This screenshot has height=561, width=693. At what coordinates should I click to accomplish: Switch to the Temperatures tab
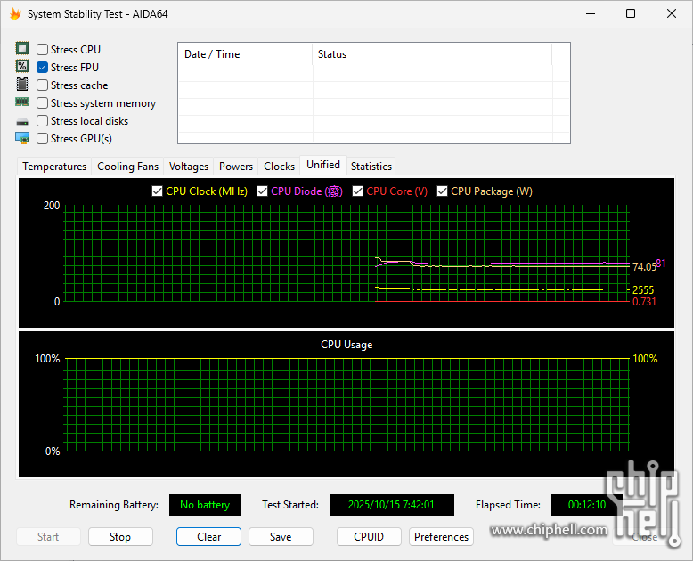click(54, 167)
